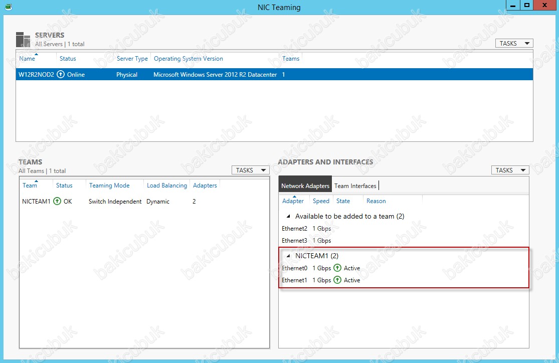Close the NIC Teaming window
This screenshot has width=559, height=363.
point(544,6)
